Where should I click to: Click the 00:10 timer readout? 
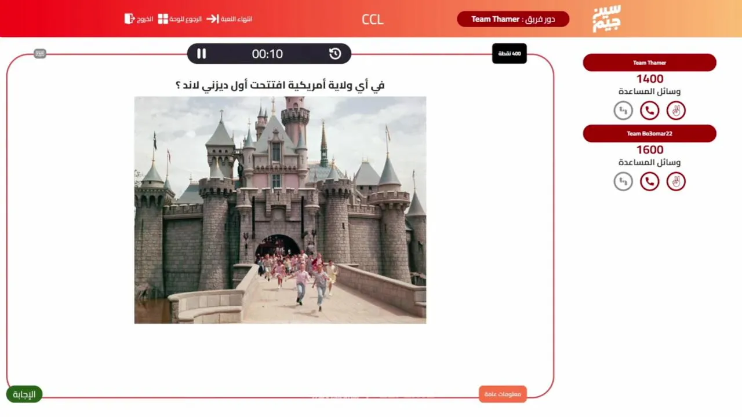point(267,54)
